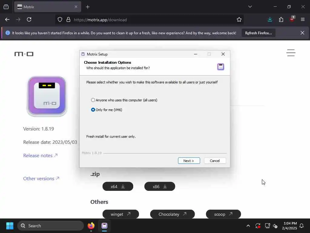This screenshot has height=233, width=310.
Task: Click the uBlock extension icon
Action: (x=292, y=19)
